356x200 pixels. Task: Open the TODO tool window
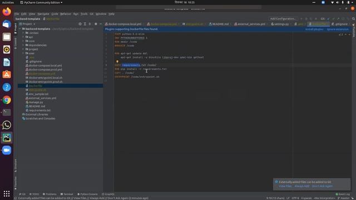[x=34, y=194]
